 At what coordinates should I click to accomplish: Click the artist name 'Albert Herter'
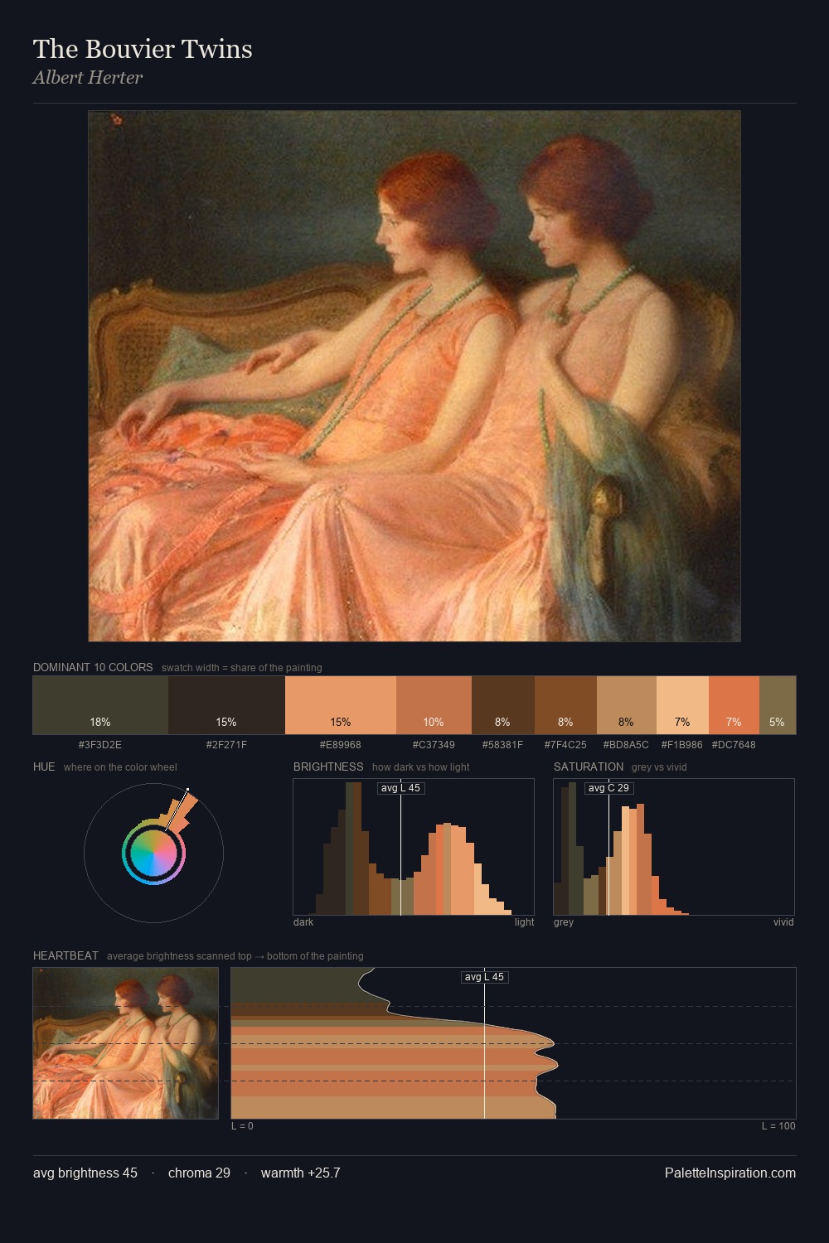point(88,77)
